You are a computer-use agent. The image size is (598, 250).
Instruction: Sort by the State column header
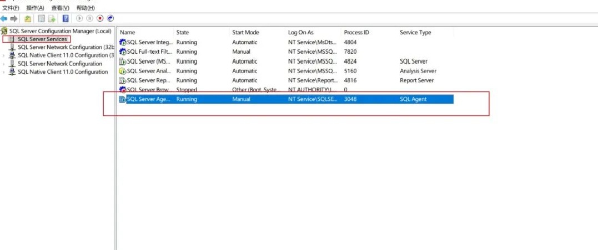183,32
